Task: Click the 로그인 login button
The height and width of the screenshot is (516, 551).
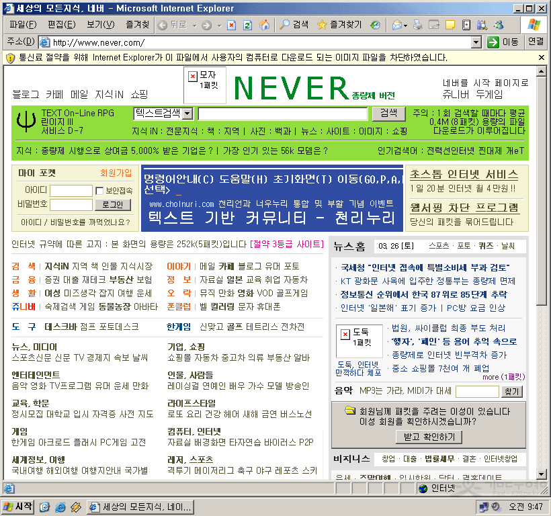Action: point(112,204)
